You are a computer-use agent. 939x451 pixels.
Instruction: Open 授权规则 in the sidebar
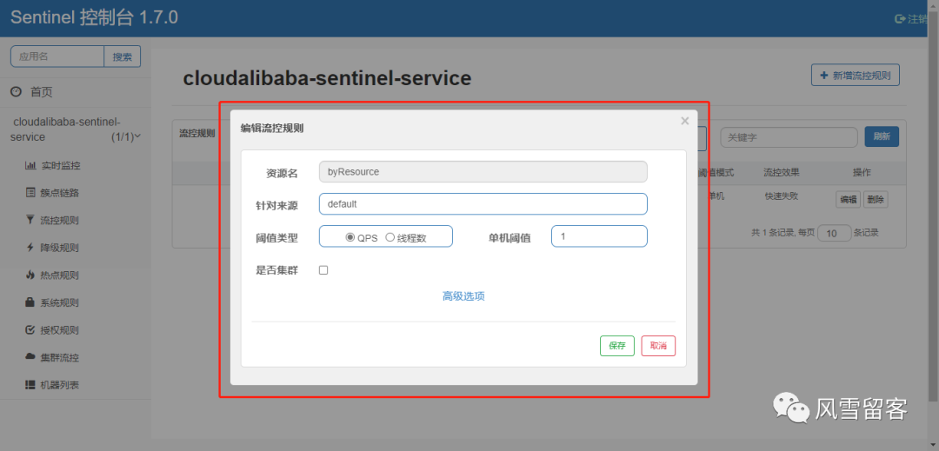click(59, 331)
